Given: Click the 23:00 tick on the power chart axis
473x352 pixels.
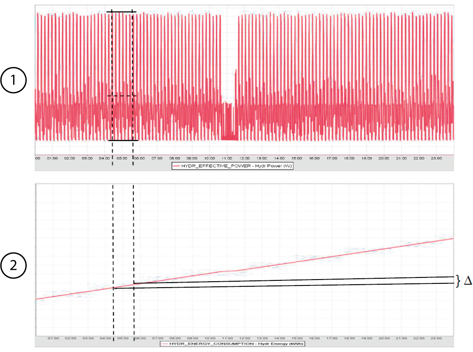Looking at the screenshot, I should (436, 158).
